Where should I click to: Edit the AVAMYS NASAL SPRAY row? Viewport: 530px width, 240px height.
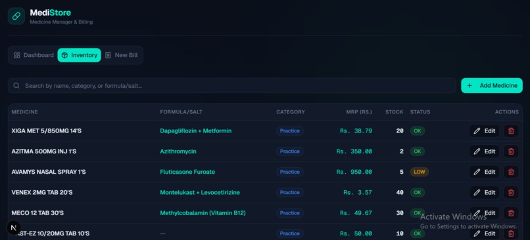tap(485, 172)
